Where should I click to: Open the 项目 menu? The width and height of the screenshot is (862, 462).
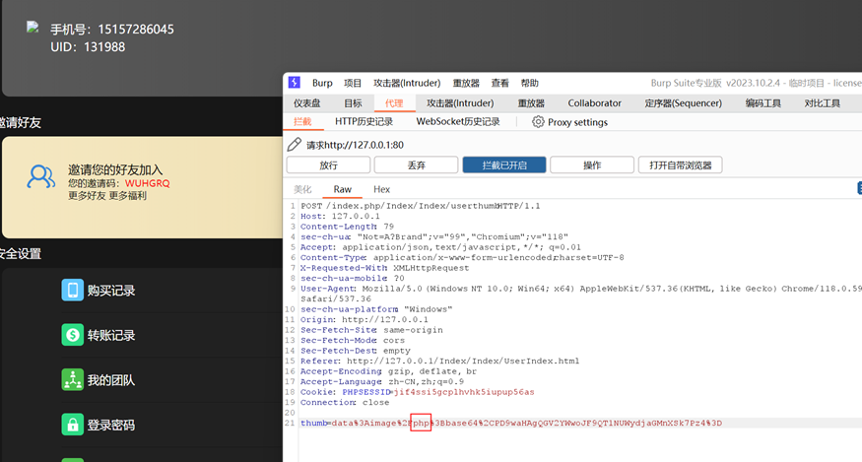353,83
